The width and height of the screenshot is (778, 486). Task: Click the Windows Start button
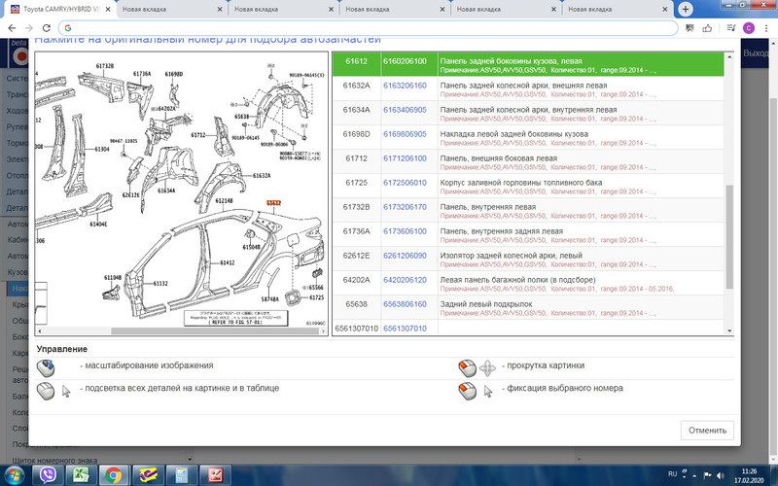[16, 473]
